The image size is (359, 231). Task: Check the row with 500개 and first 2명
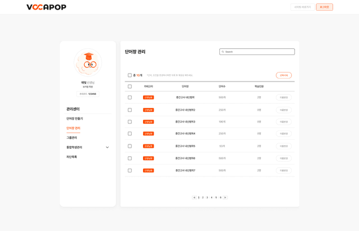tap(130, 97)
